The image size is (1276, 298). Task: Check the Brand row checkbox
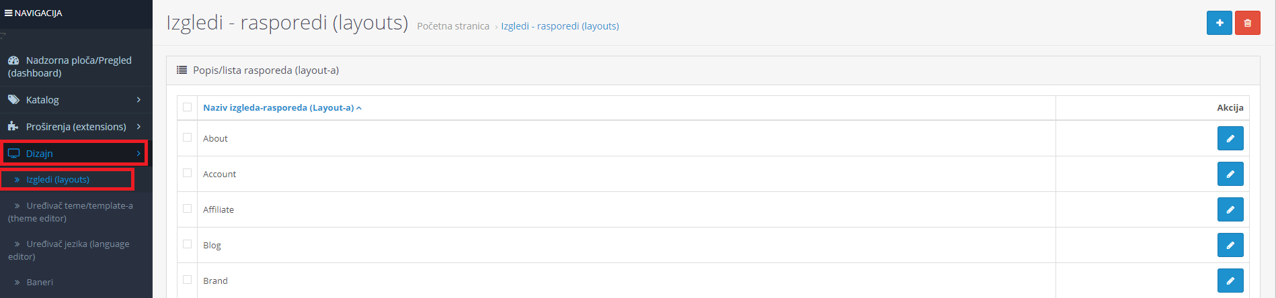coord(187,279)
